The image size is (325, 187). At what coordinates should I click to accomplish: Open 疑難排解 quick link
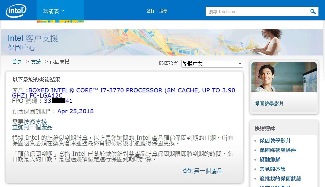tap(270, 160)
